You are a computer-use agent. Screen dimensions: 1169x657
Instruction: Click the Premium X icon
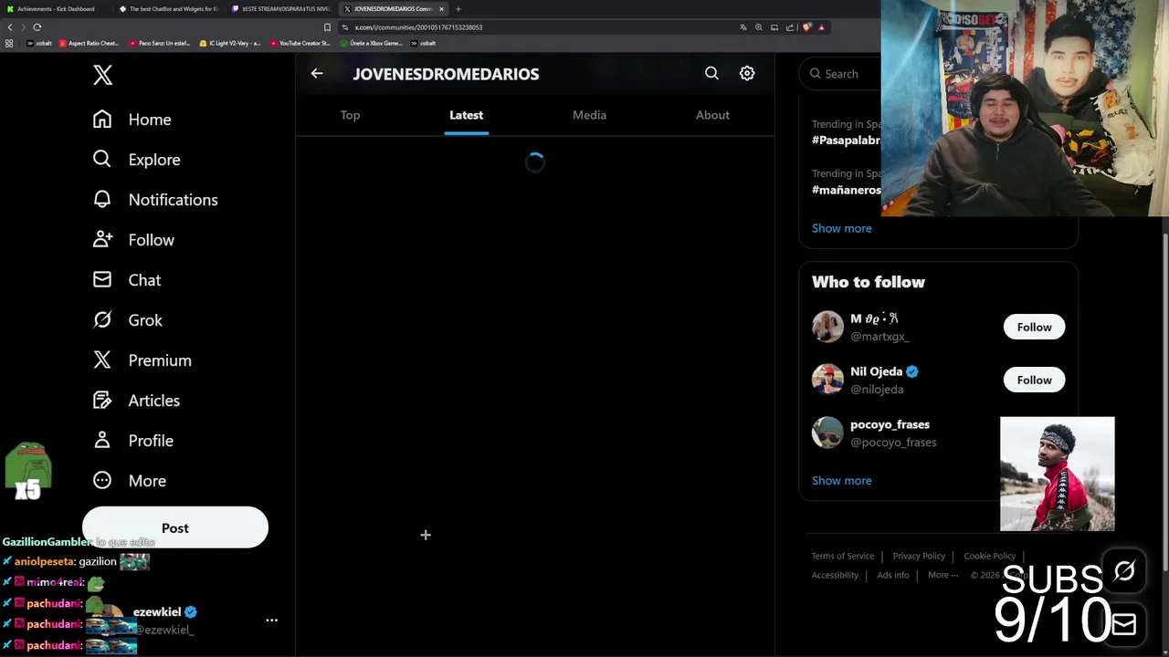click(102, 360)
